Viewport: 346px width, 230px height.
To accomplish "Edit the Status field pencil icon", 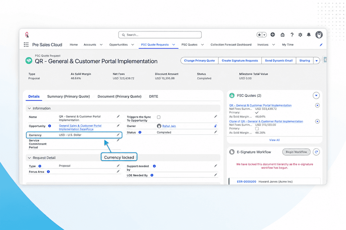I will coord(215,132).
